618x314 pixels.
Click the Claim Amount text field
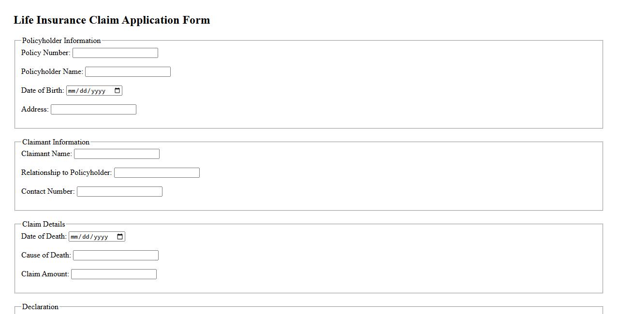point(114,274)
